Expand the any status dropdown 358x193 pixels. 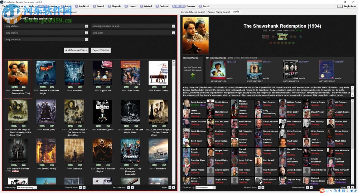tap(46, 26)
